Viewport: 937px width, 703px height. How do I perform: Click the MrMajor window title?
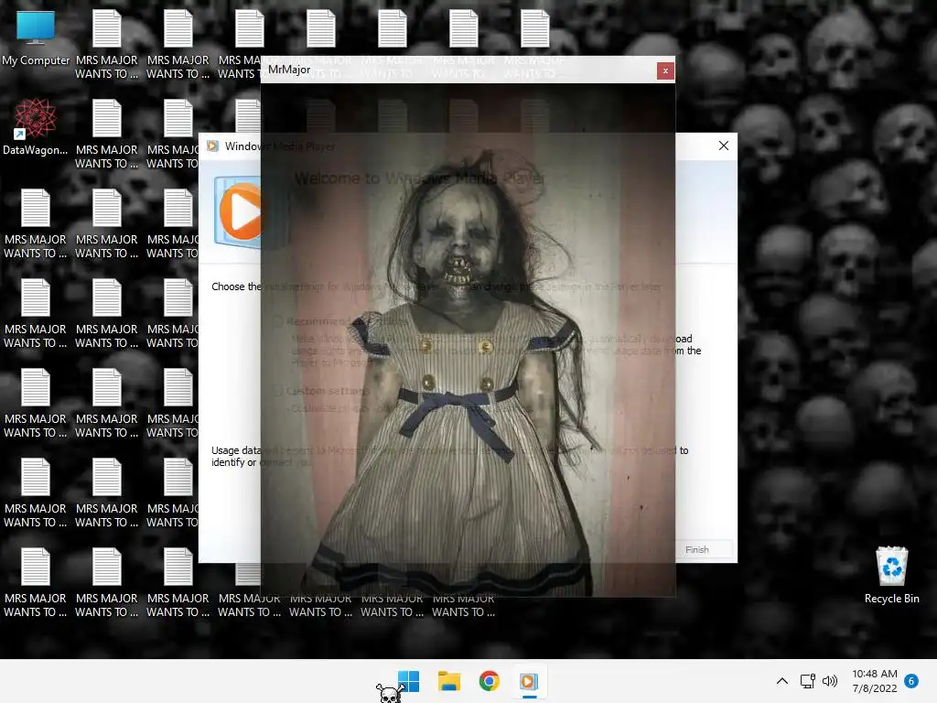point(289,70)
